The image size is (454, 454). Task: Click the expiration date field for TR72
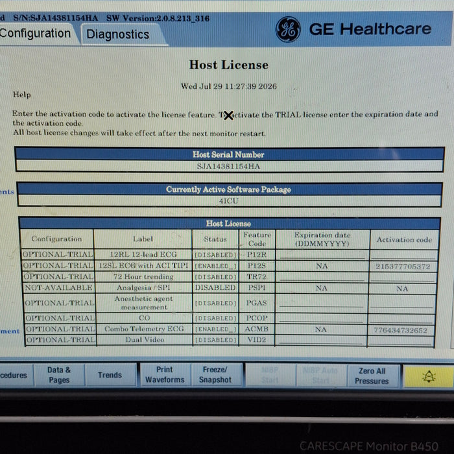tap(322, 277)
